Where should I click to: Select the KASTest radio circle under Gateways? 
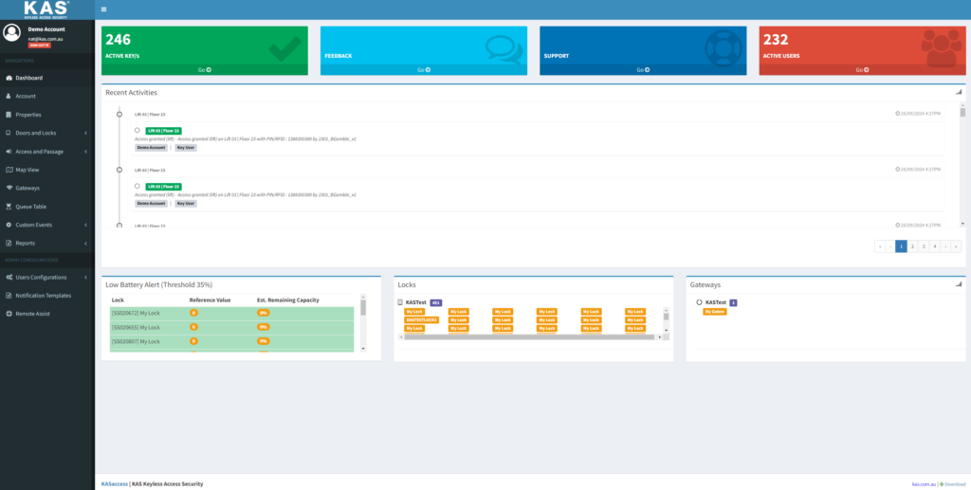tap(699, 302)
